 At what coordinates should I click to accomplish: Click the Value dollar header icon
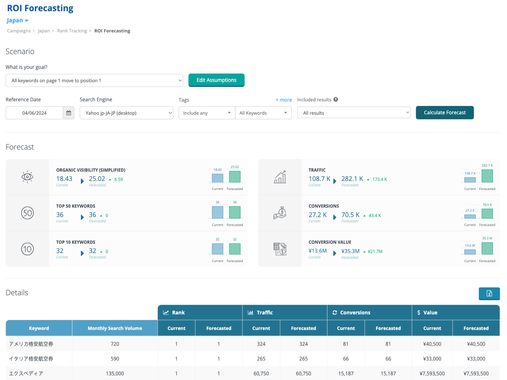pyautogui.click(x=419, y=312)
